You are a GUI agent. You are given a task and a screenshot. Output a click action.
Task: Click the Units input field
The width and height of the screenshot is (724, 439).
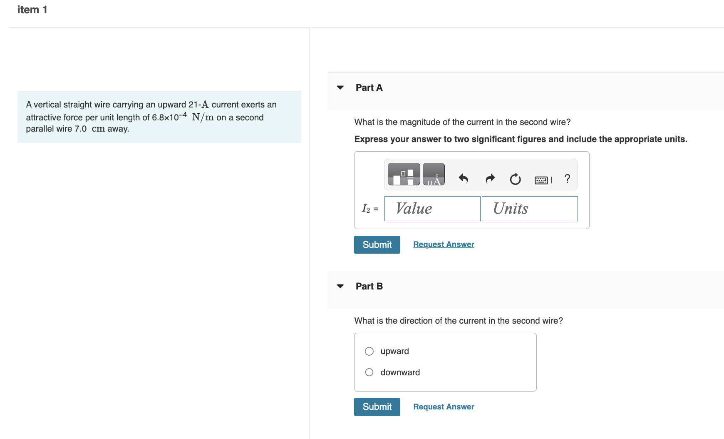[x=529, y=209]
